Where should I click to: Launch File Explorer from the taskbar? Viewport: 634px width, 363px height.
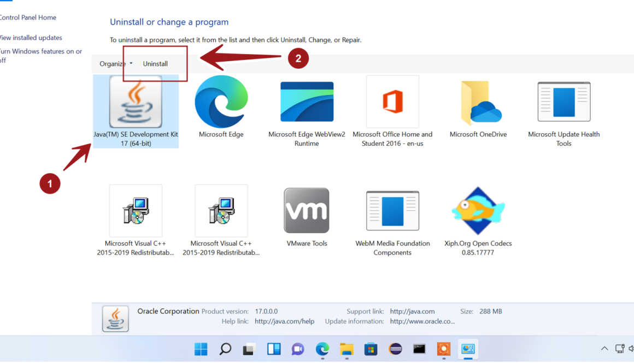(x=347, y=349)
